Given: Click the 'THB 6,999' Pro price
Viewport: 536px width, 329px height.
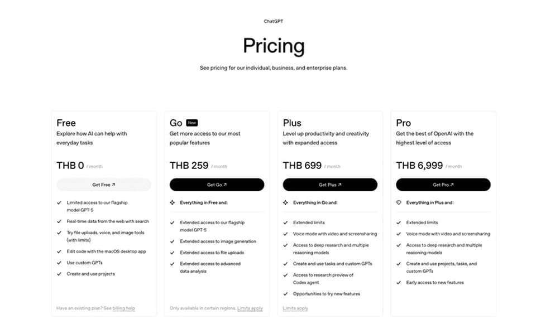Looking at the screenshot, I should click(x=419, y=166).
